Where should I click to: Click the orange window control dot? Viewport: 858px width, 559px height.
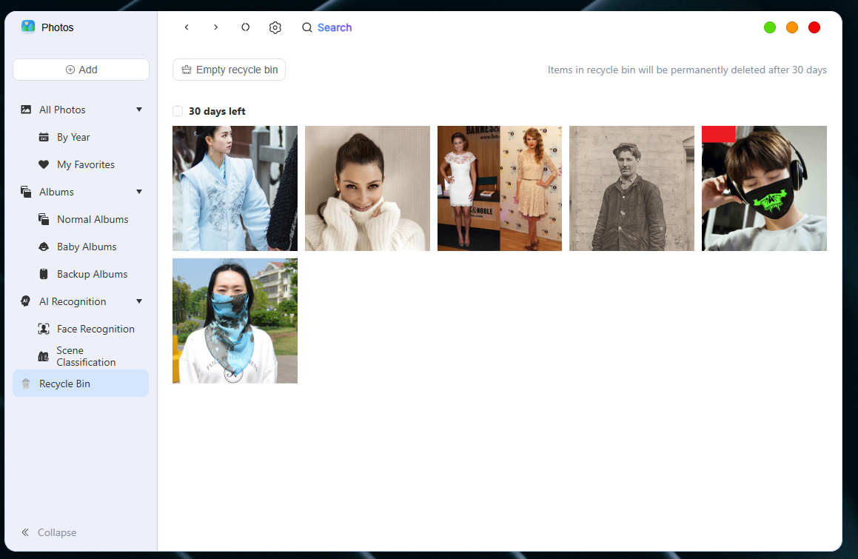[792, 27]
